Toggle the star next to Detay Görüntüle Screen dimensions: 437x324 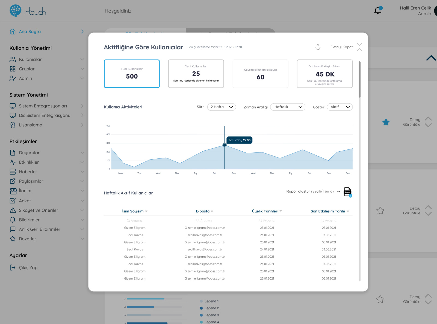click(386, 122)
